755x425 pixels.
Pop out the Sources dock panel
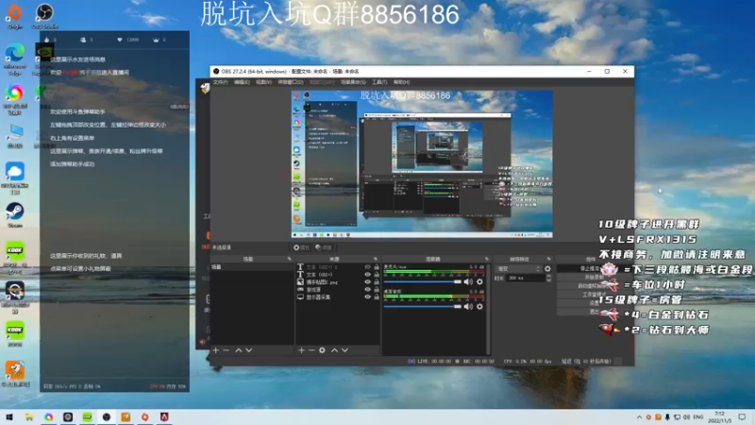[x=376, y=259]
